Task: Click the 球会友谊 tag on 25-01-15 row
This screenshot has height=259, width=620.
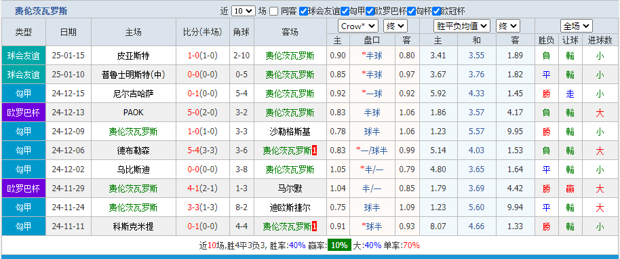Action: [x=24, y=56]
